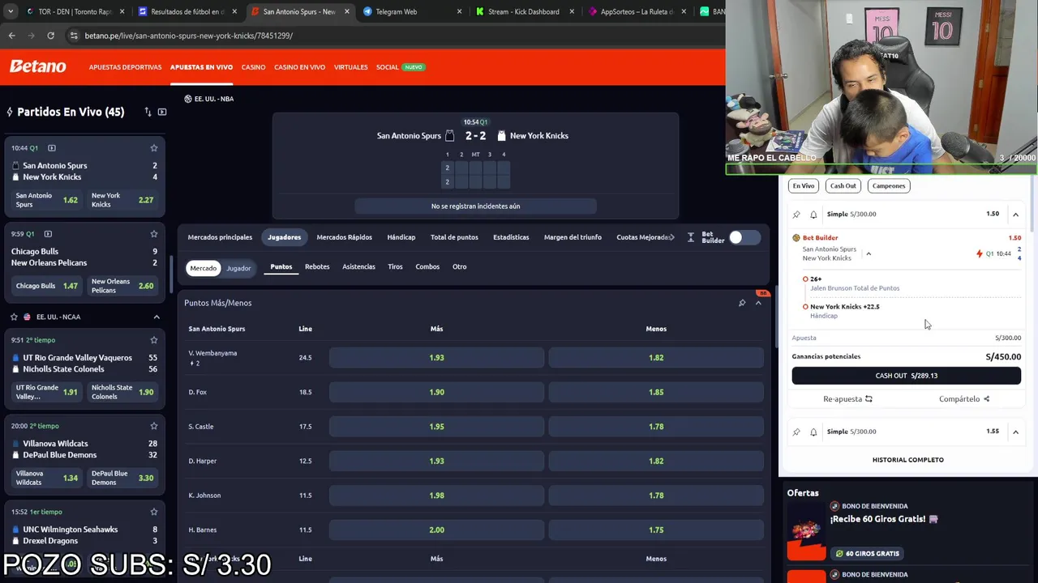Open stats icon next to 10:44 Q1

(x=51, y=148)
